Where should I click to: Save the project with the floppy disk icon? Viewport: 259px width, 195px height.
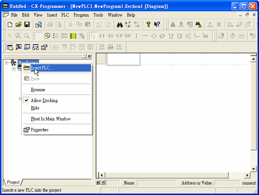[x=27, y=25]
